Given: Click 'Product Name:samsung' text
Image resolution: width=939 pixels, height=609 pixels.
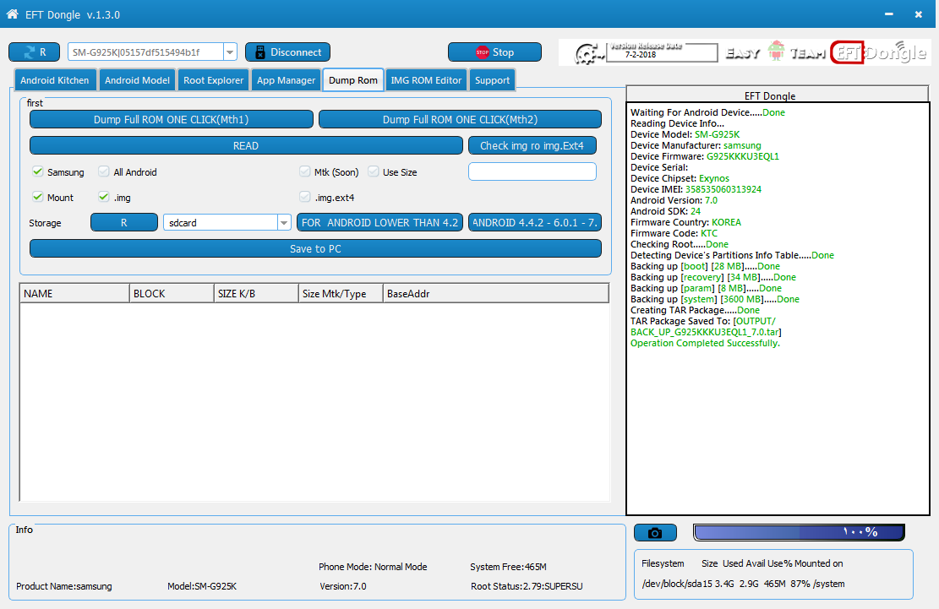Looking at the screenshot, I should 64,586.
